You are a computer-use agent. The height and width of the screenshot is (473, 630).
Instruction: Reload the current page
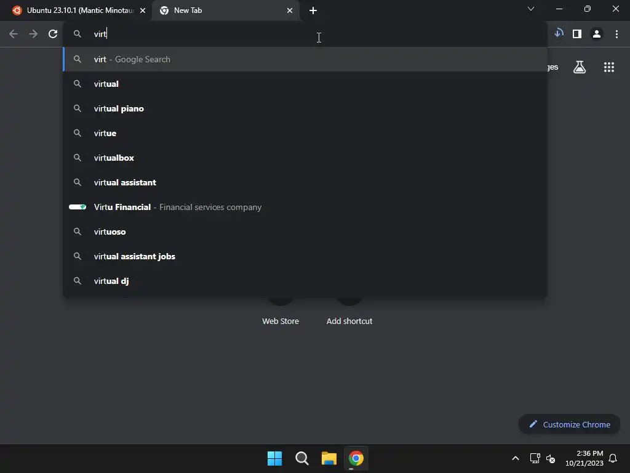[x=53, y=34]
